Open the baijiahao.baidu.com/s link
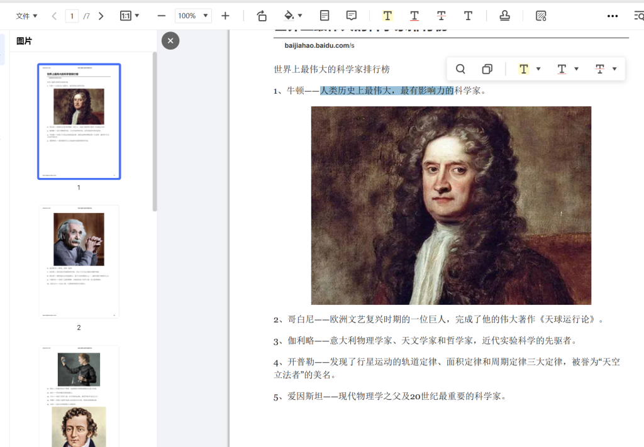Viewport: 644px width, 447px height. (319, 45)
